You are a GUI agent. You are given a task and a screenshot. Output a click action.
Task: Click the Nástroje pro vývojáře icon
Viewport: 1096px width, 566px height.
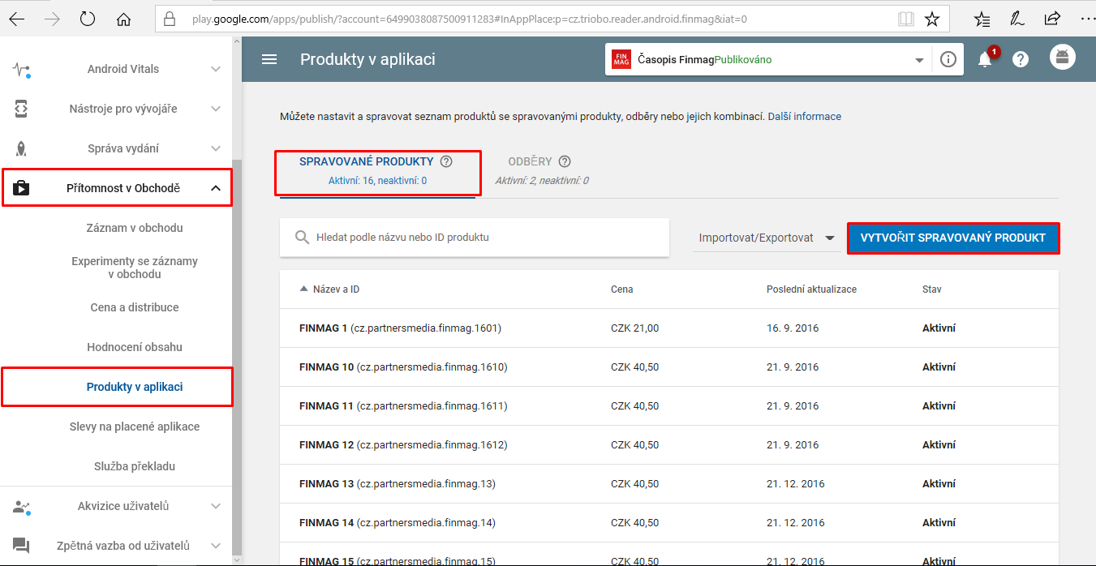click(x=22, y=109)
